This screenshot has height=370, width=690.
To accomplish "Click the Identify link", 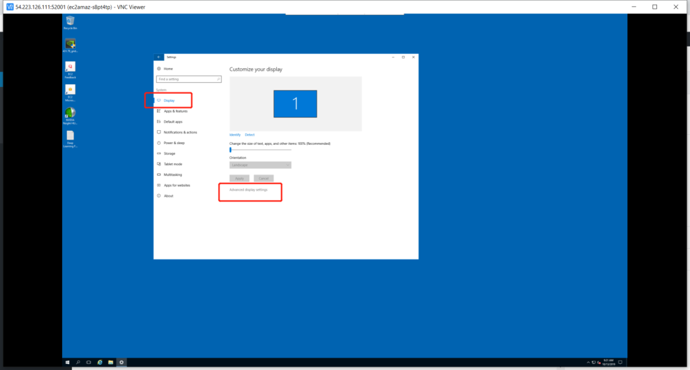I will click(x=234, y=135).
